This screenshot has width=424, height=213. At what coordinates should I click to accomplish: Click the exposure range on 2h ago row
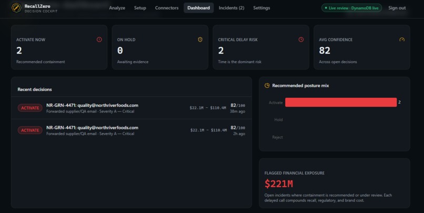pos(208,130)
